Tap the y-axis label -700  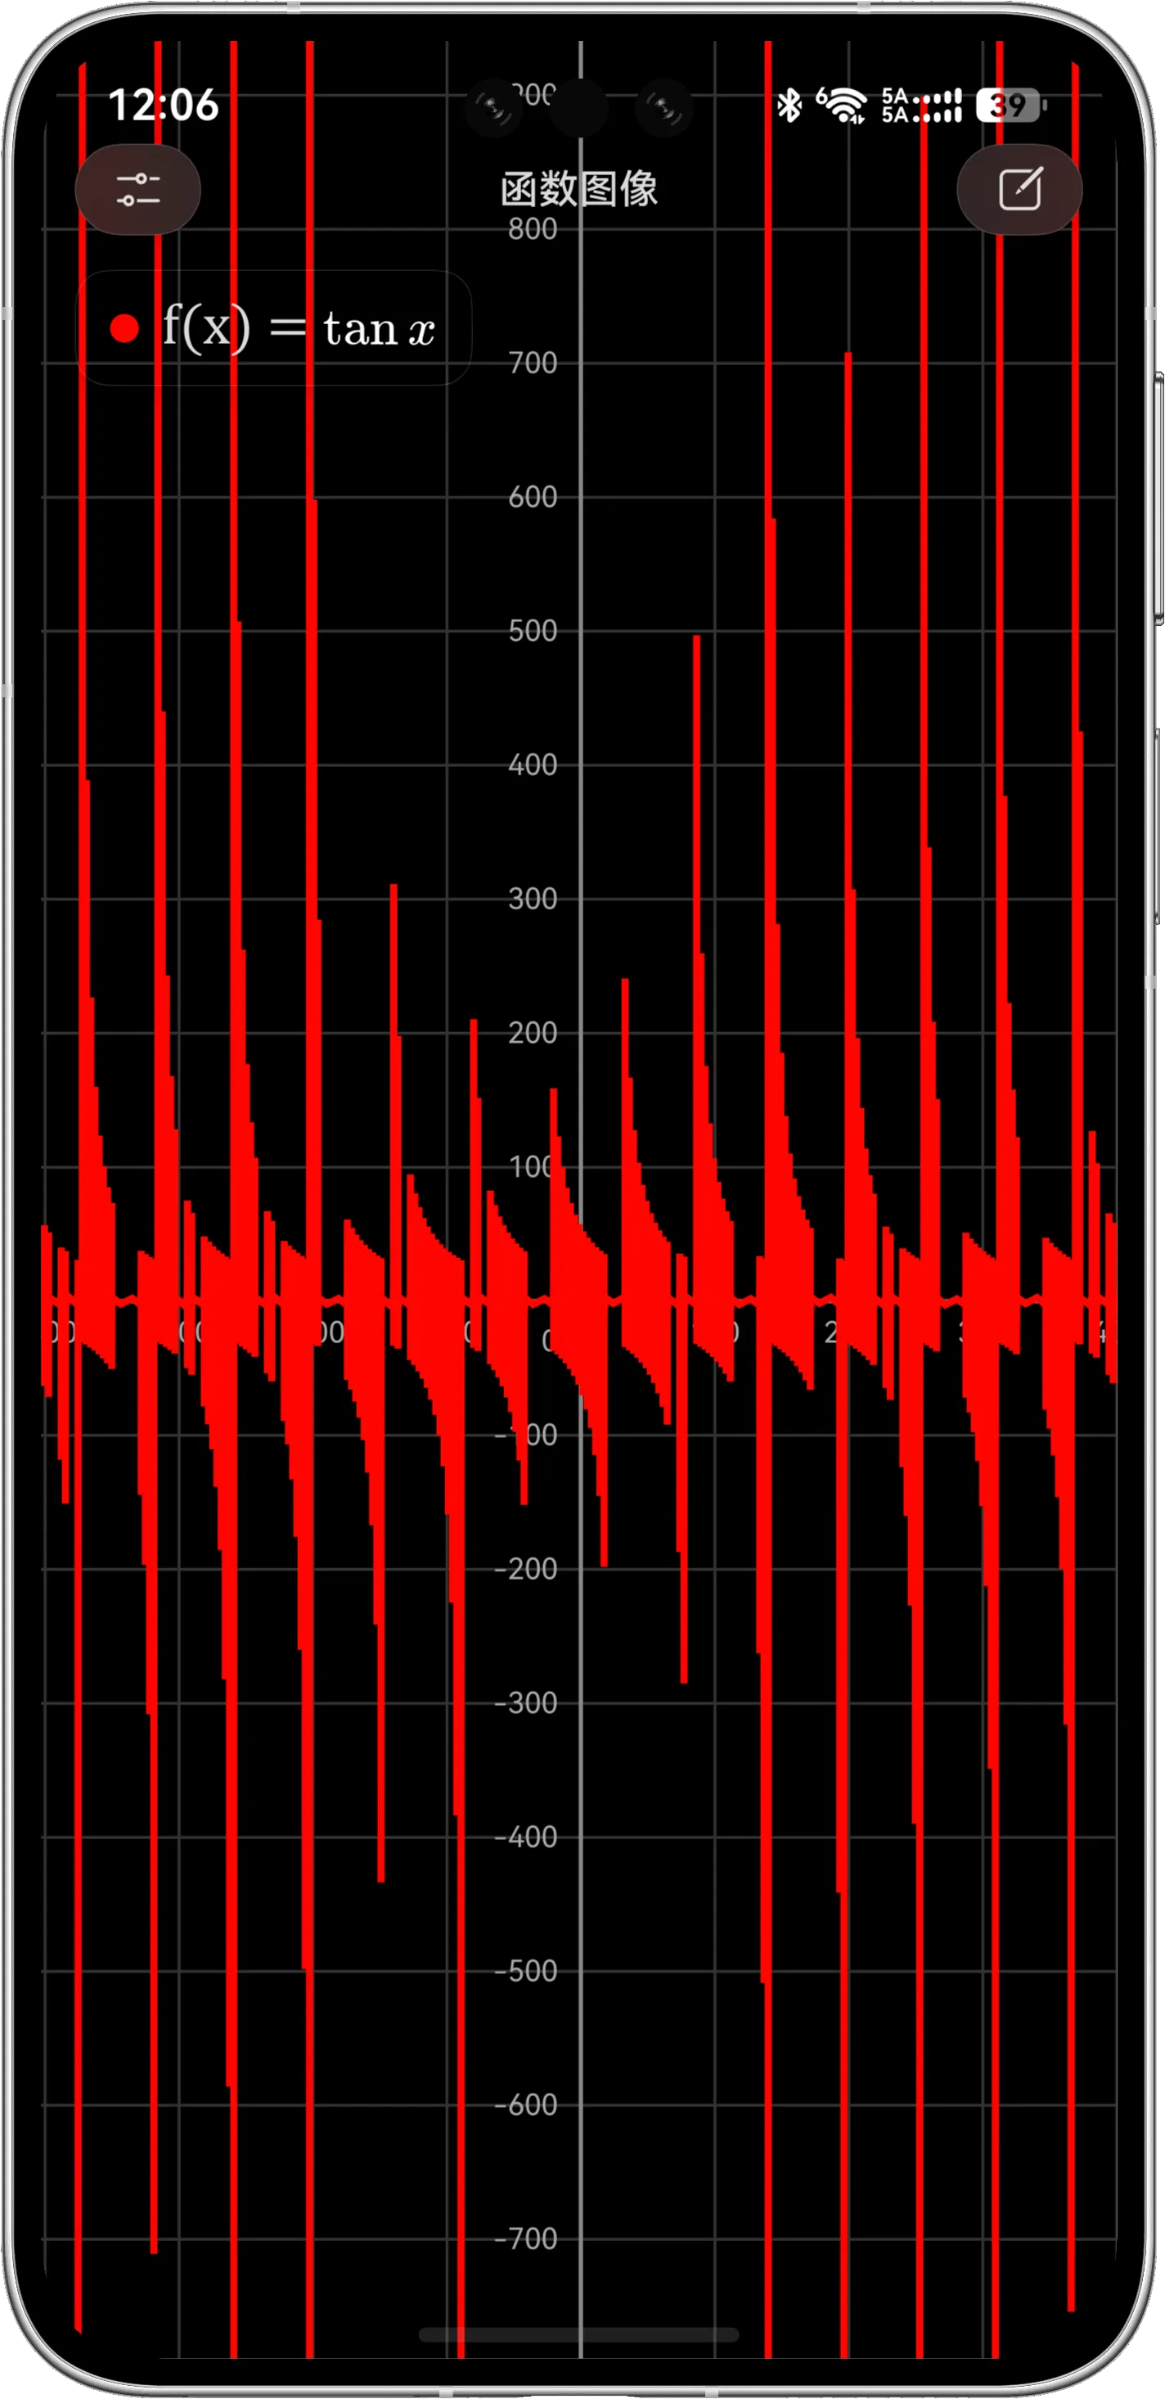(x=526, y=2239)
